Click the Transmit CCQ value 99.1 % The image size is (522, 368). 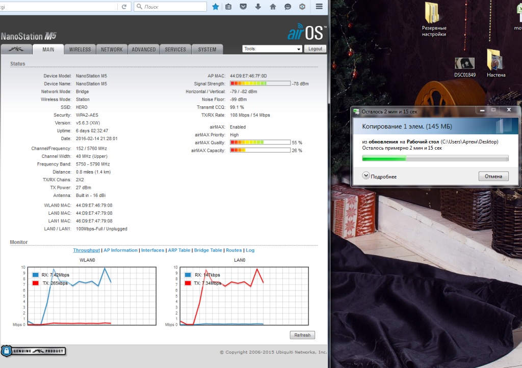pyautogui.click(x=237, y=107)
